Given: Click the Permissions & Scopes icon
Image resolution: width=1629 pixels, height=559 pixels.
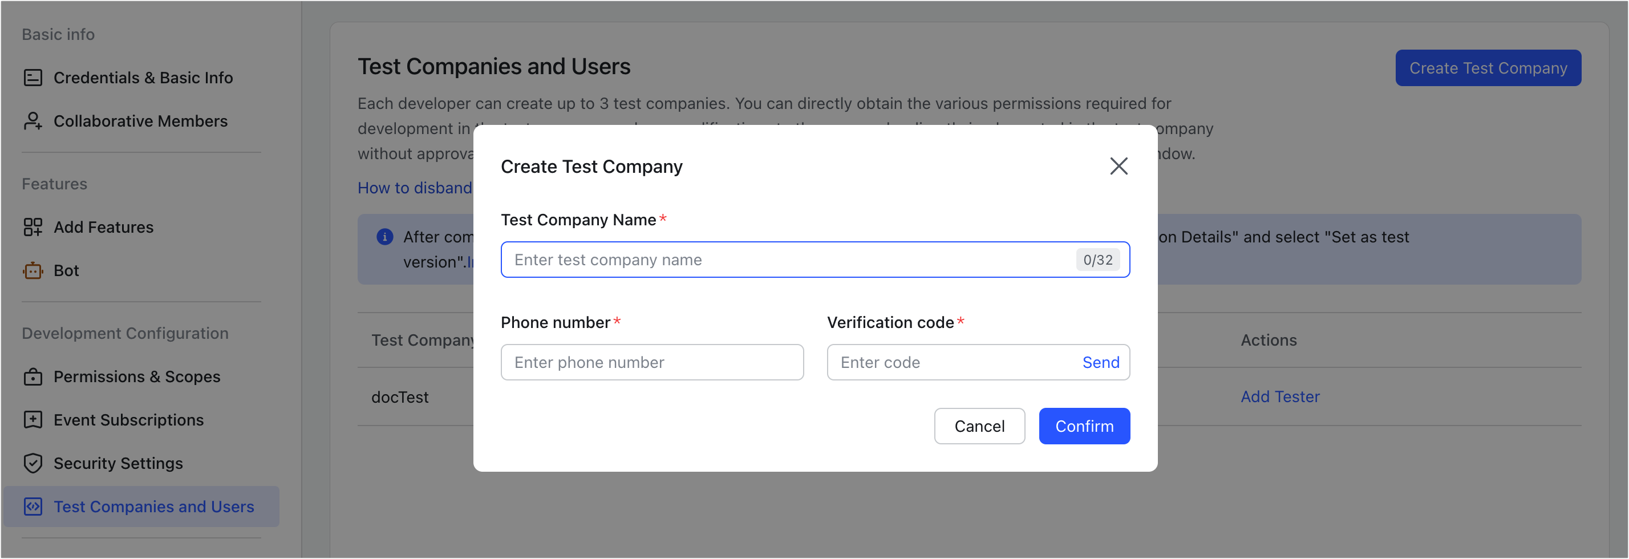Looking at the screenshot, I should (33, 377).
